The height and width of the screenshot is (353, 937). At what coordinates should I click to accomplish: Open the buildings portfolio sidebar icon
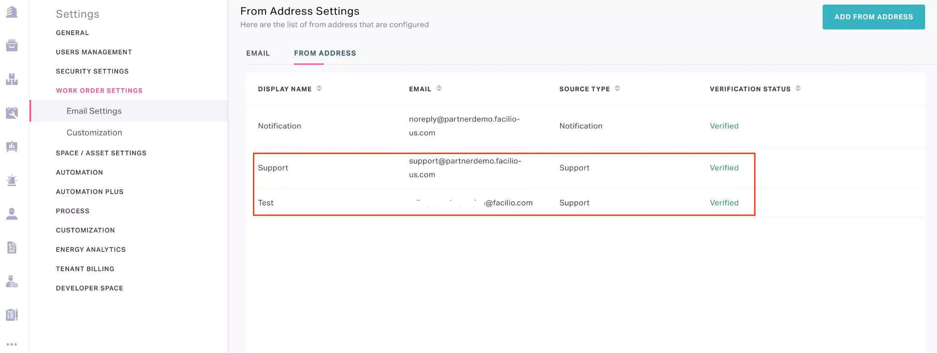[12, 12]
